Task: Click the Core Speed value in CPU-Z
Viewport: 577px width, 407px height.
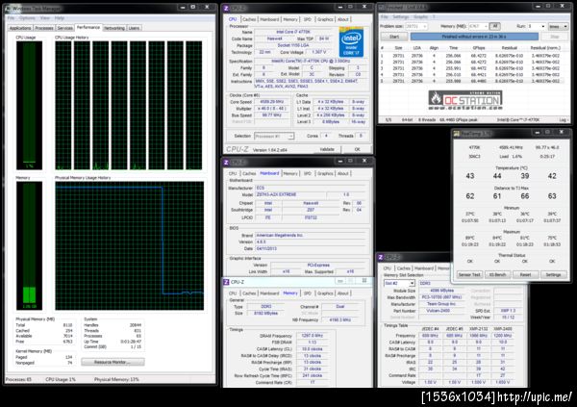Action: pos(271,102)
